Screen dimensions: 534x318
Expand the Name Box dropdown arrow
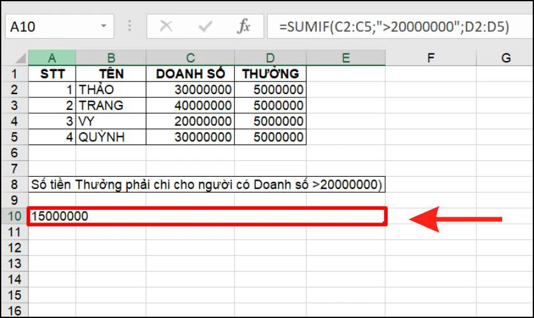point(104,26)
